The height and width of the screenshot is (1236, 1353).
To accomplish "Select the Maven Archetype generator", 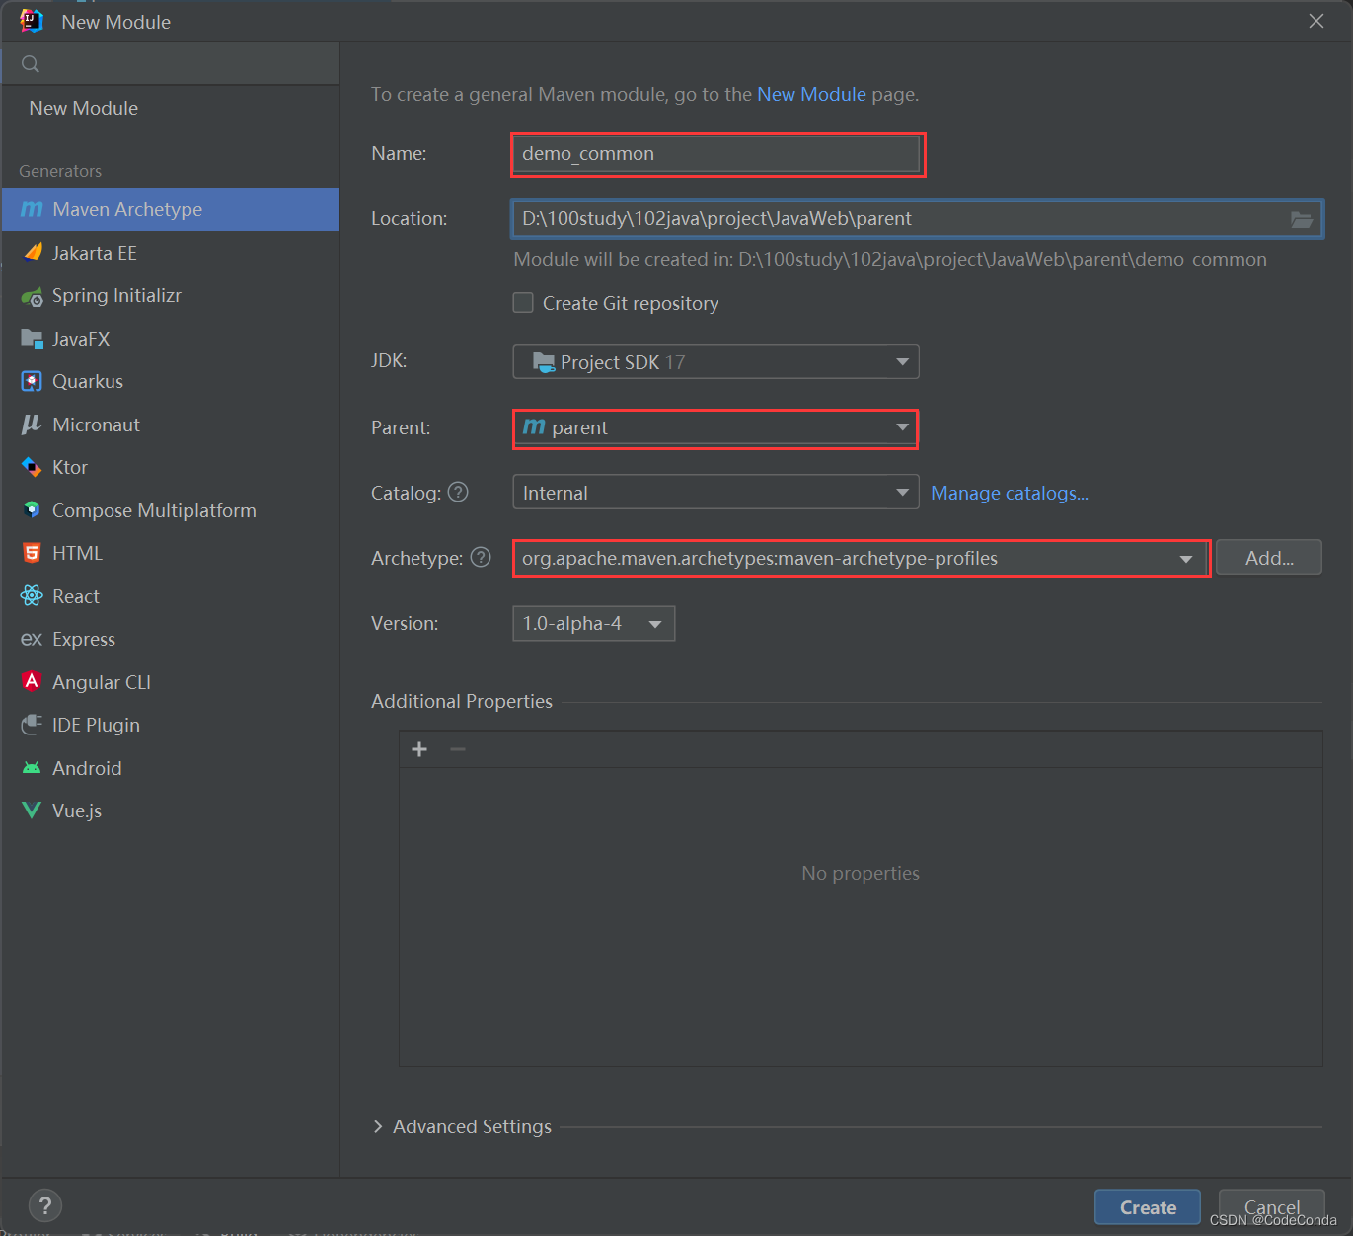I will coord(170,209).
